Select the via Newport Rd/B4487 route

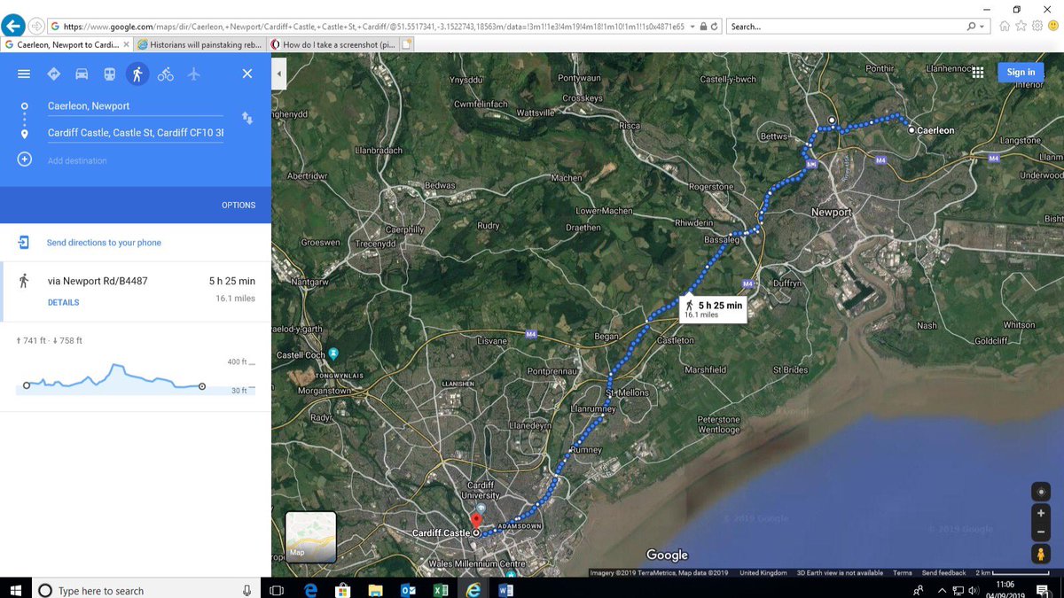coord(136,291)
